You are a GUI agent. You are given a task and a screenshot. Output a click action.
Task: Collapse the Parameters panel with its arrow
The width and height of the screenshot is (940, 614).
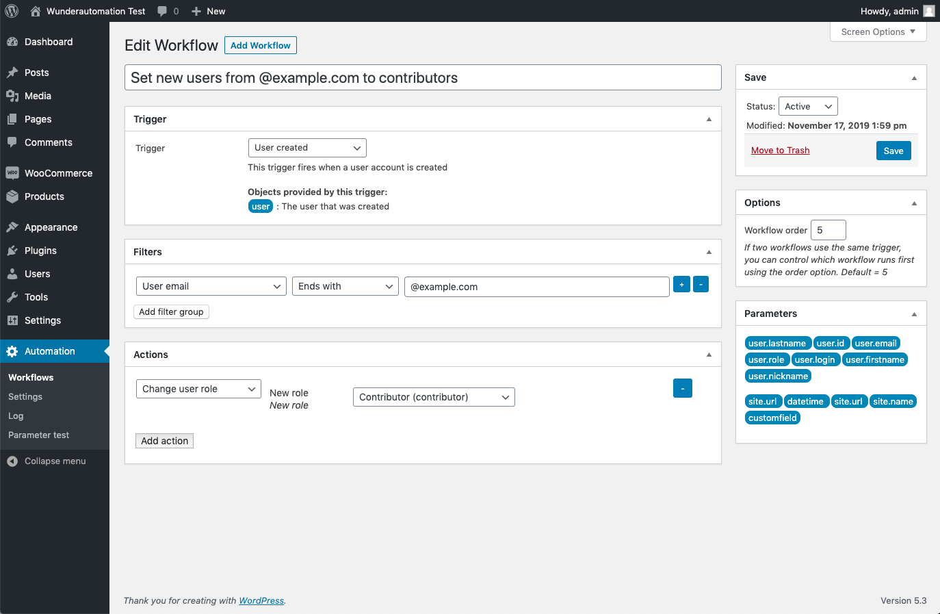(x=914, y=314)
